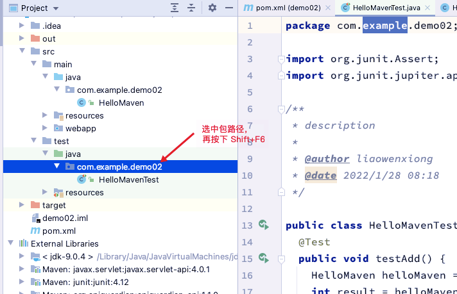457x294 pixels.
Task: Switch to pom.xml (demo02) tab
Action: (288, 8)
